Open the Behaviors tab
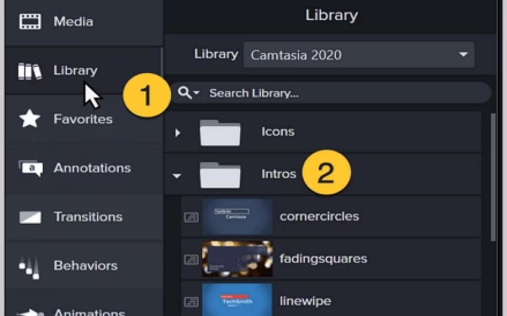This screenshot has width=507, height=316. tap(84, 265)
